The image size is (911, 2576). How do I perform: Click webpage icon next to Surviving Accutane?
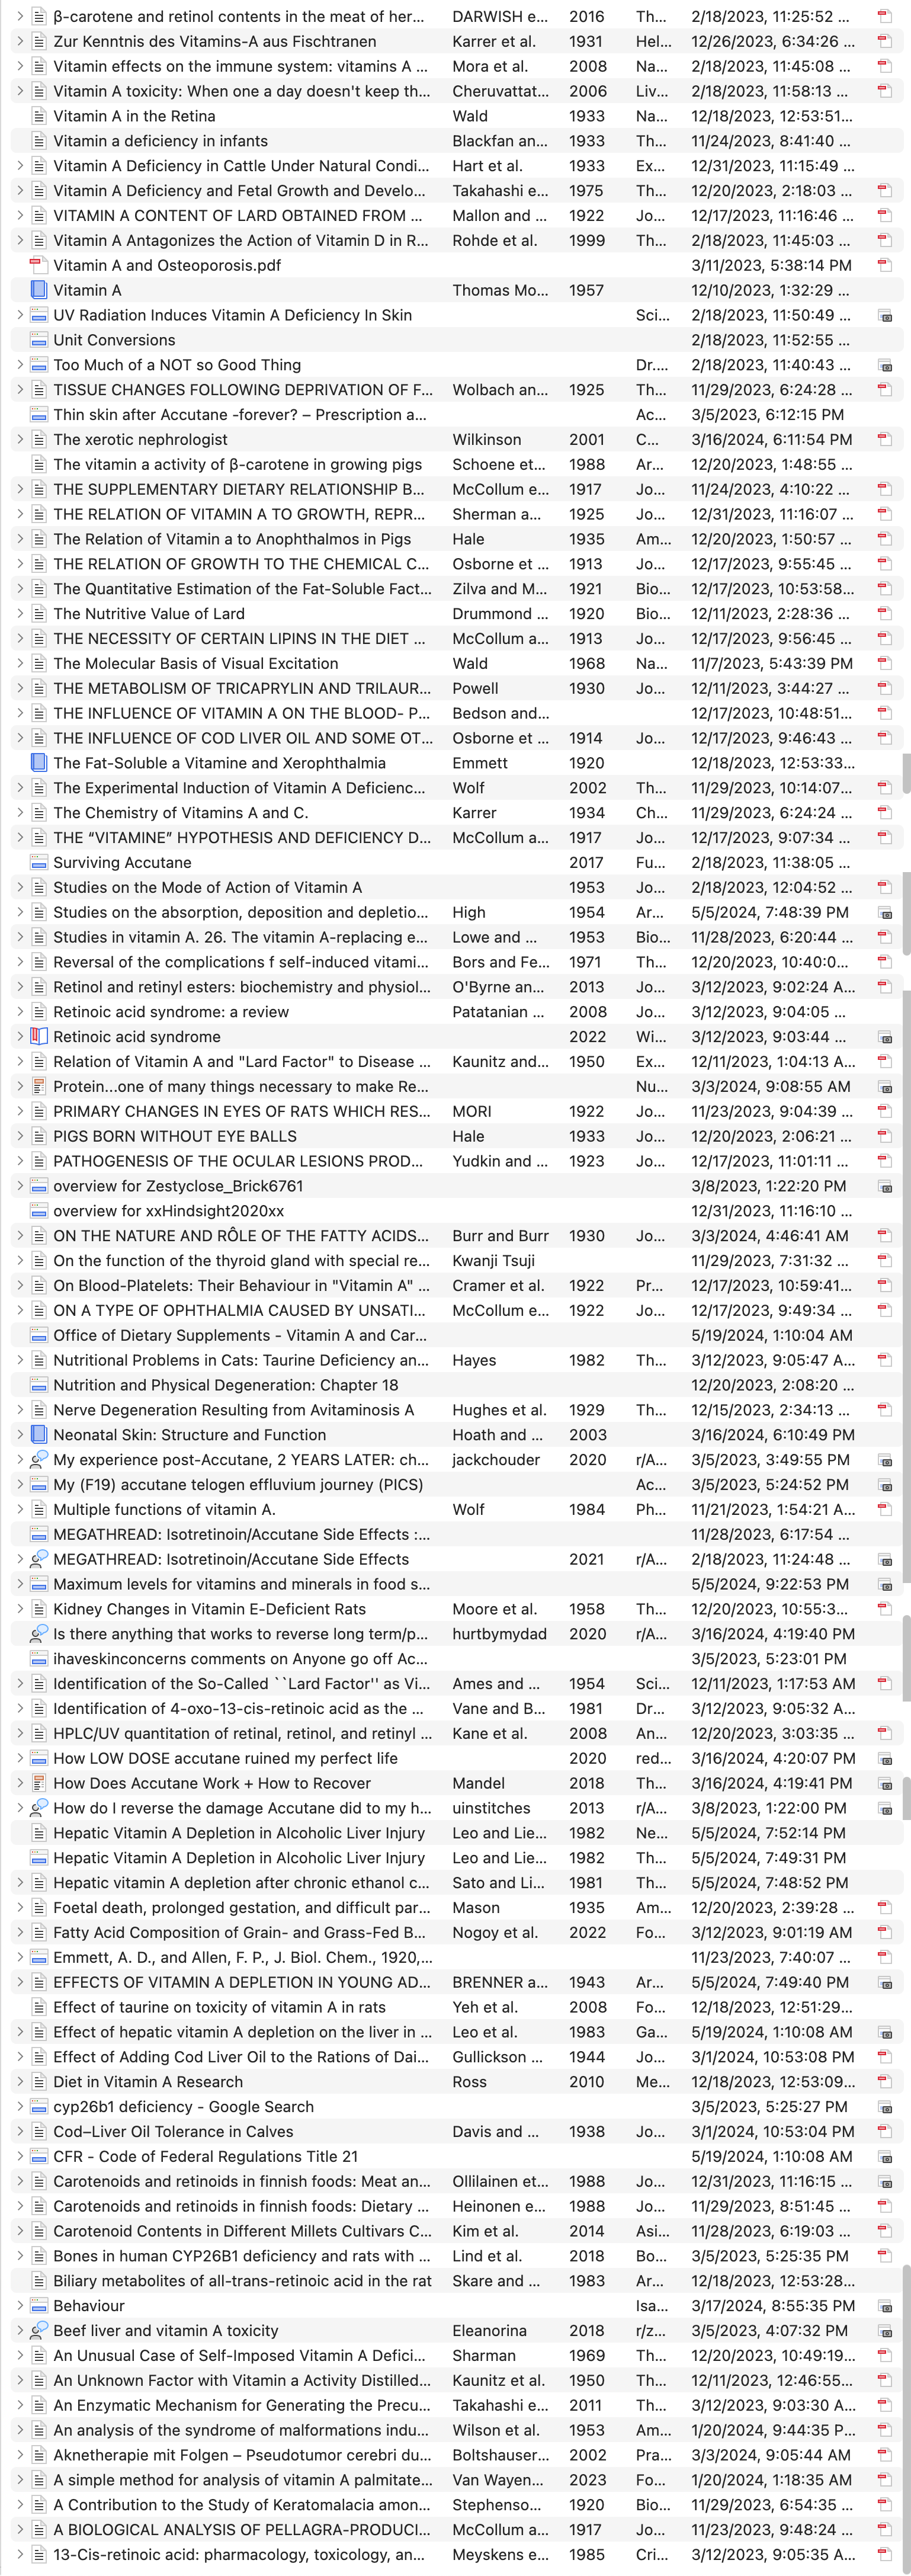click(x=39, y=862)
